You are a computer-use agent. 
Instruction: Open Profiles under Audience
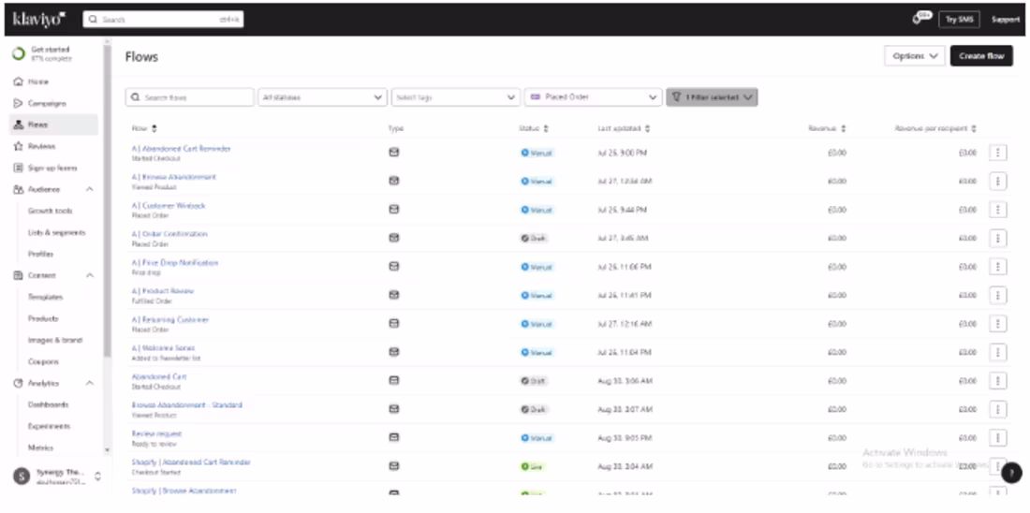click(40, 255)
